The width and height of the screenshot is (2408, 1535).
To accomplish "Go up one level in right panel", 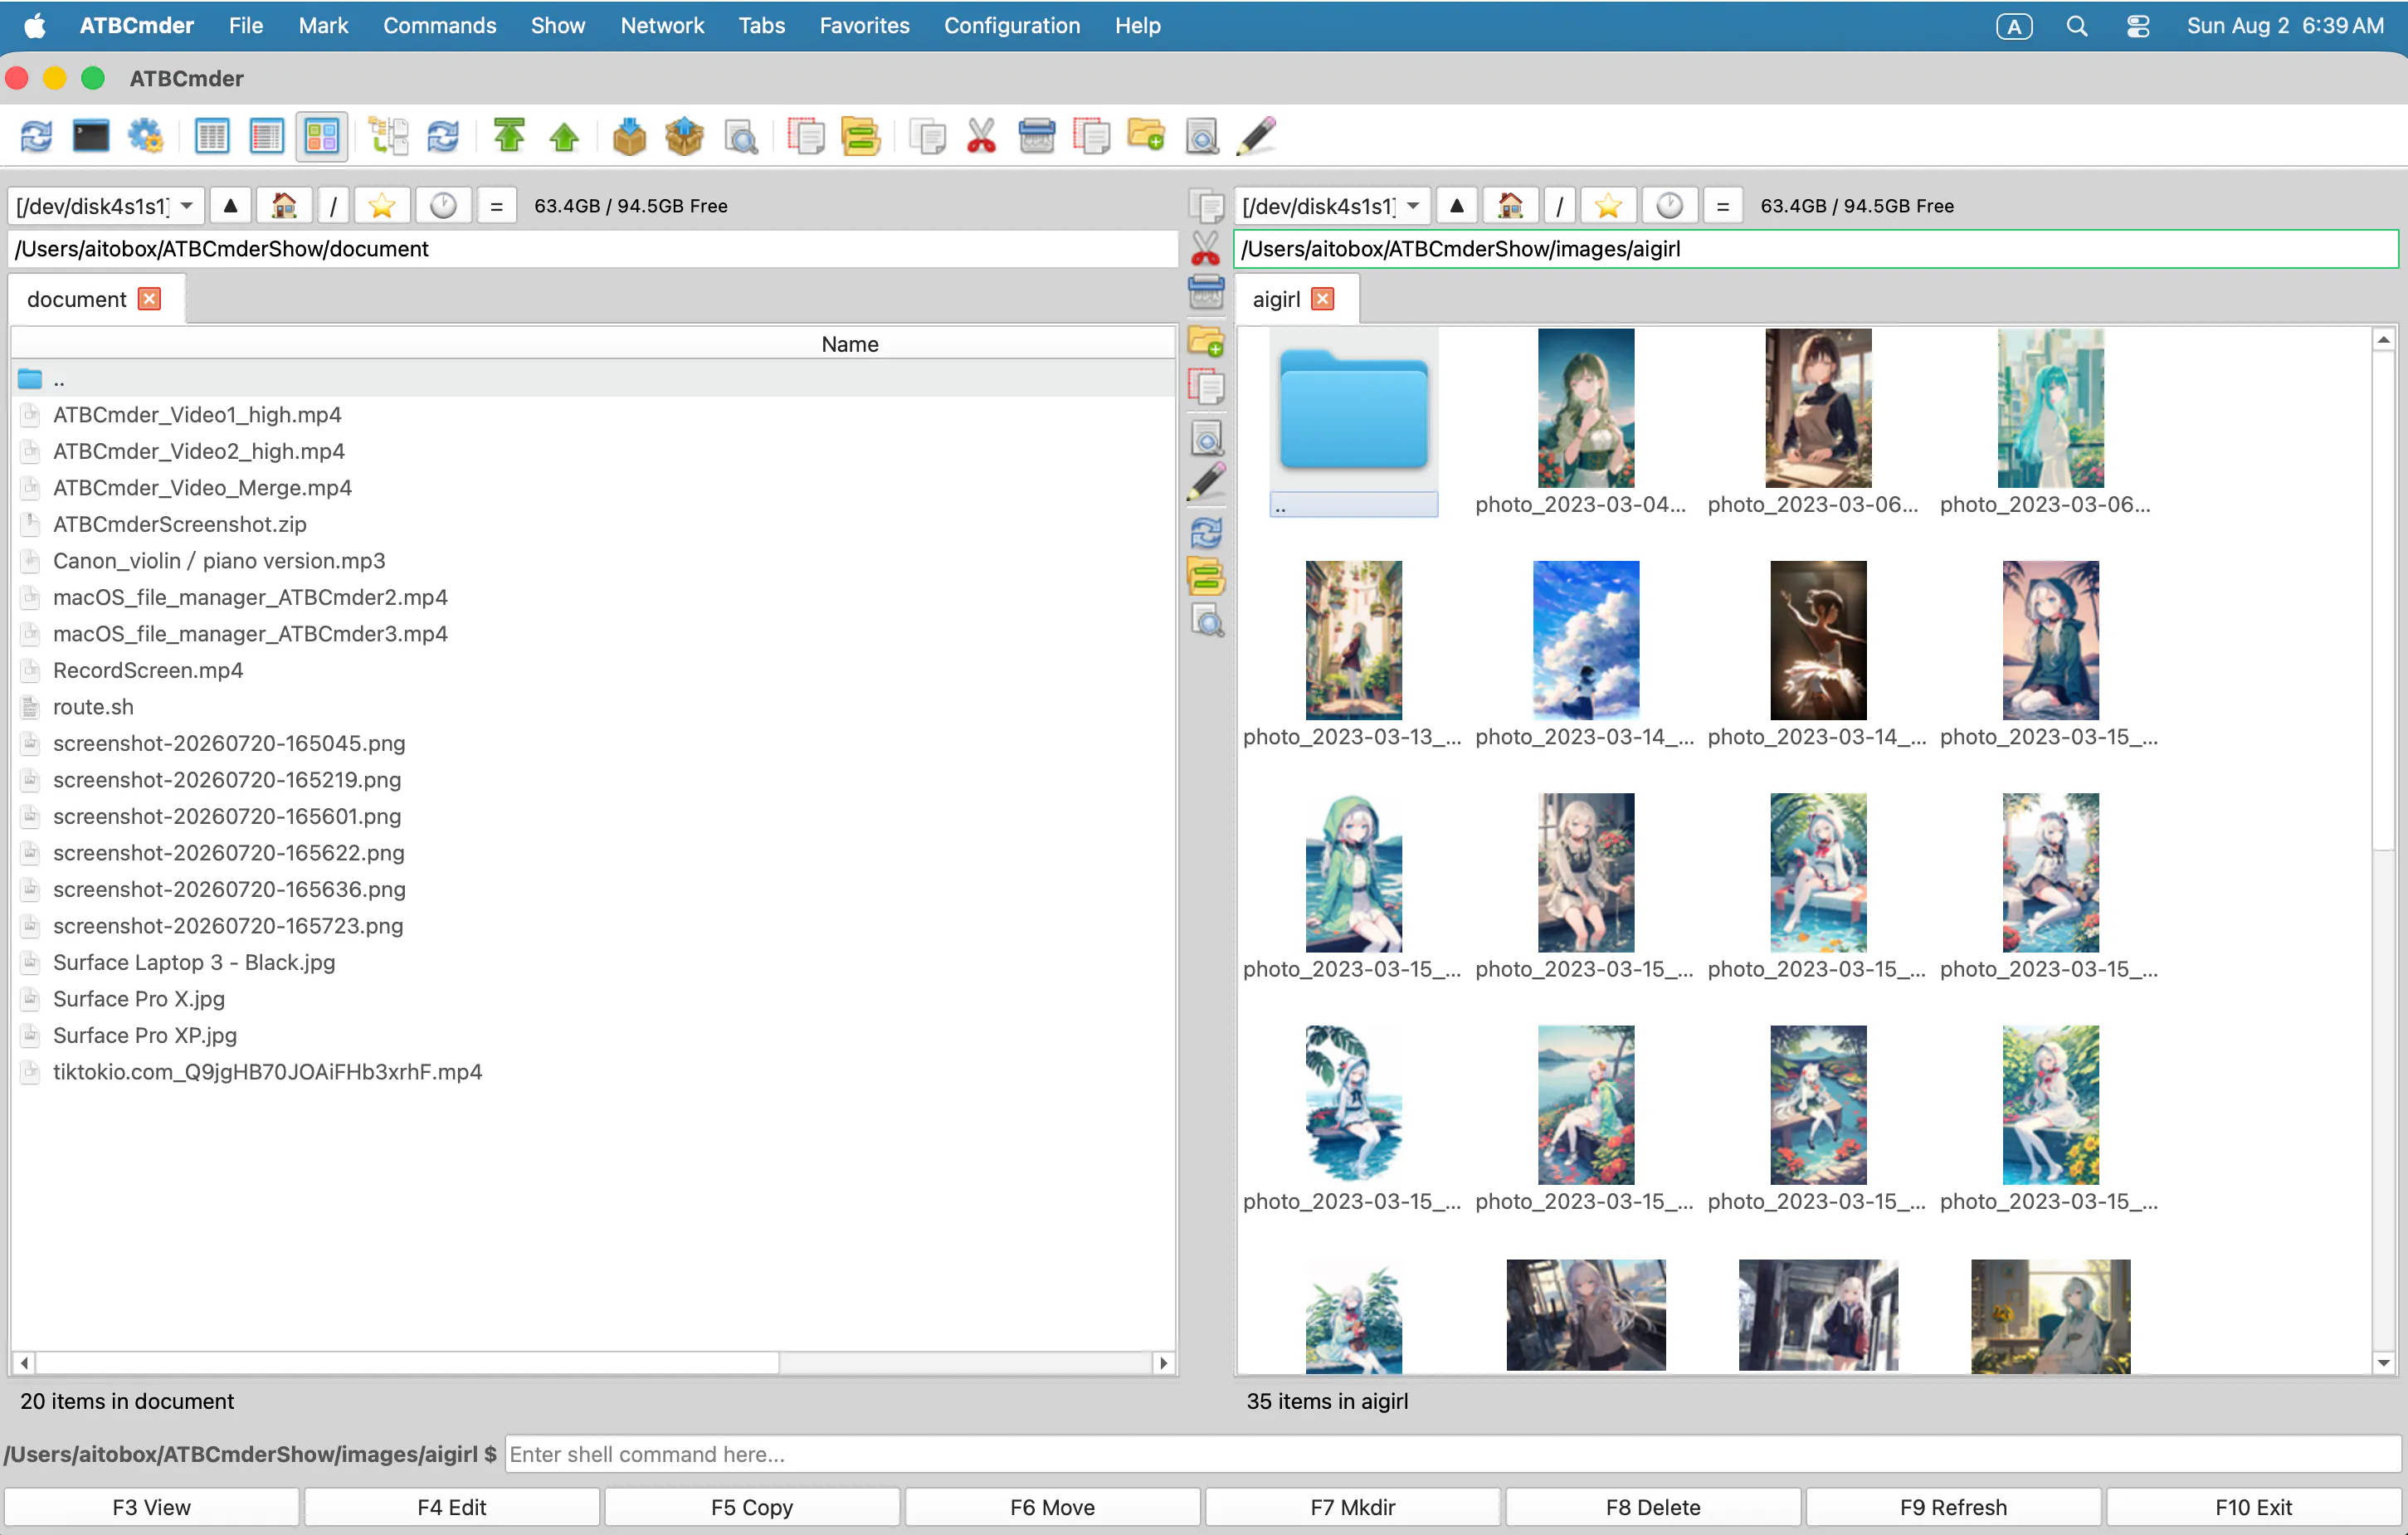I will click(1456, 206).
